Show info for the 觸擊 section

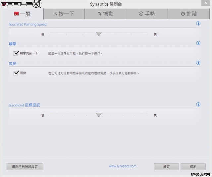point(198,43)
